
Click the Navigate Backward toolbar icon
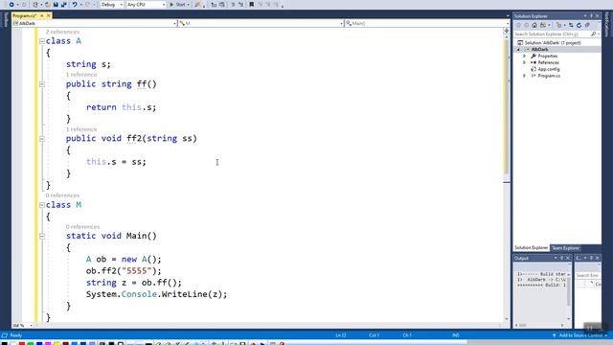click(x=11, y=4)
